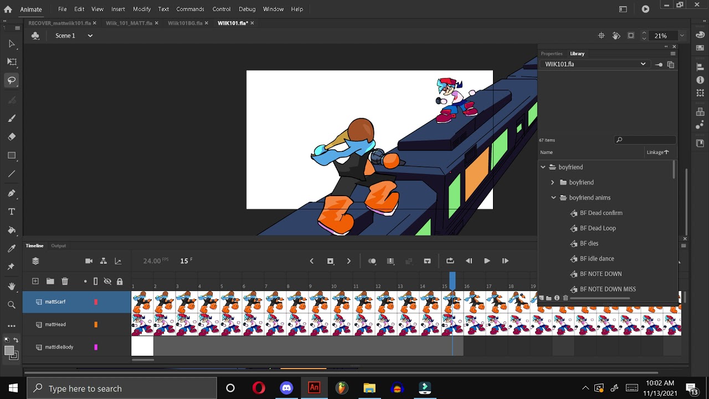Collapse the boyfriend anims folder
The image size is (709, 399).
pos(553,198)
